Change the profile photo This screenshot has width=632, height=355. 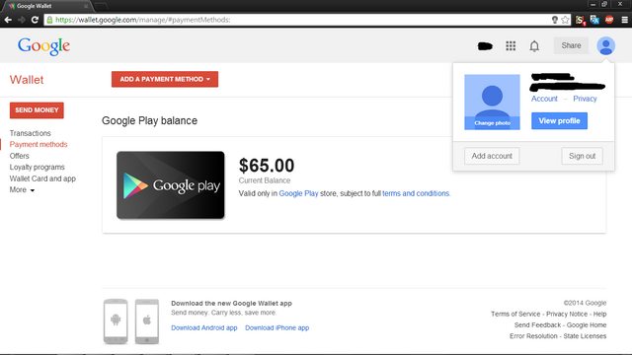(492, 123)
